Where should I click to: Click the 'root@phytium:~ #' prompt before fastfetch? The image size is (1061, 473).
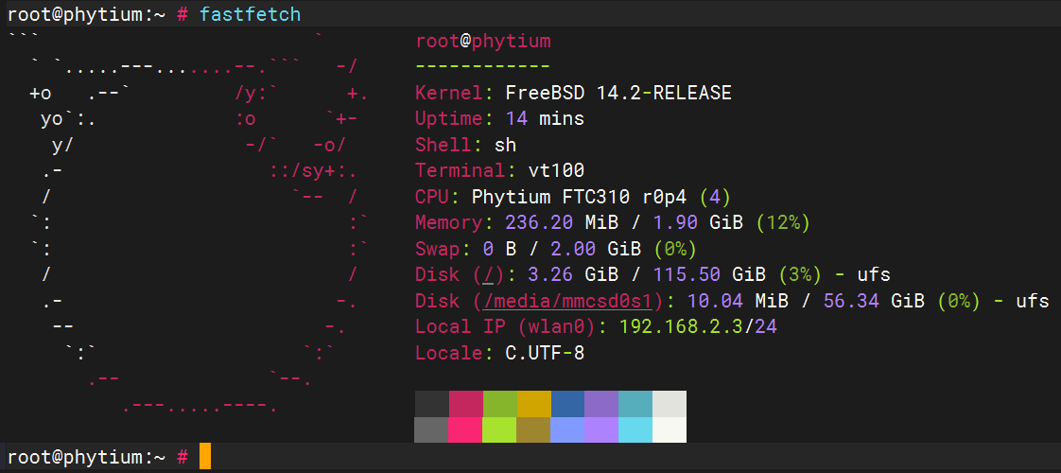(x=97, y=14)
